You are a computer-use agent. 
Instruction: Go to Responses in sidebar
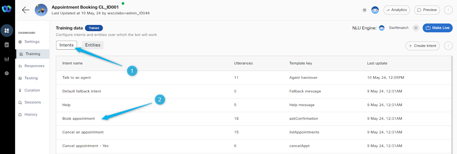(34, 66)
